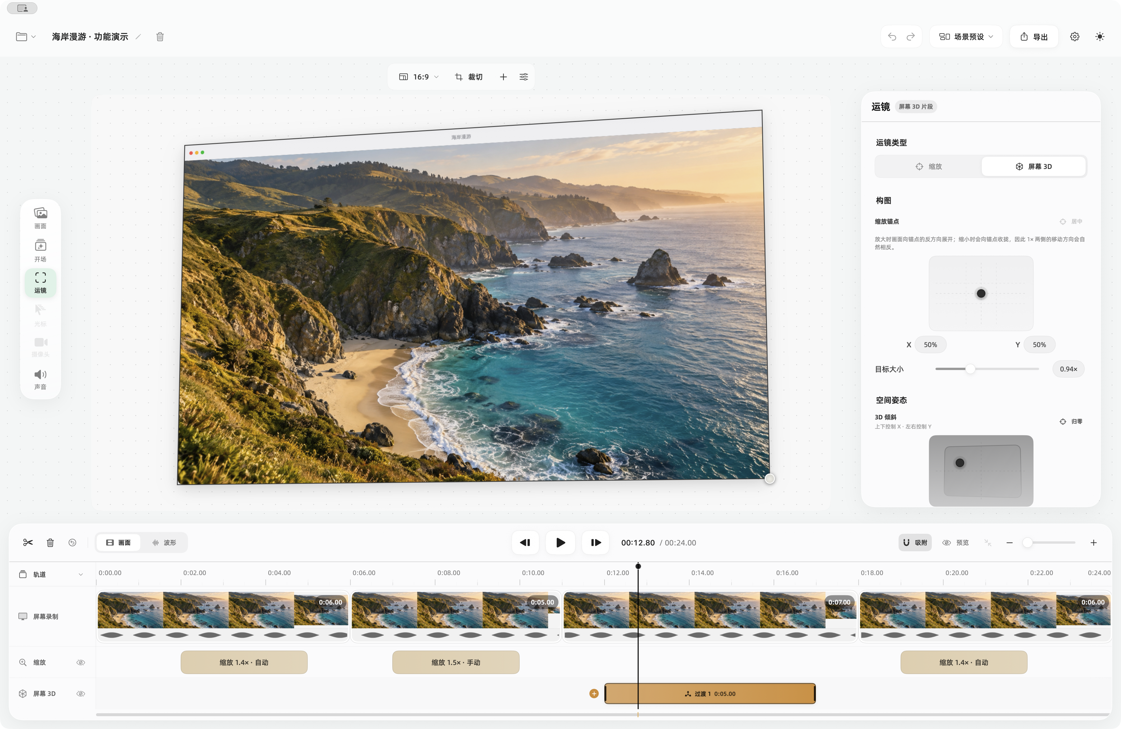
Task: Zoom out timeline with minus icon
Action: 1009,543
